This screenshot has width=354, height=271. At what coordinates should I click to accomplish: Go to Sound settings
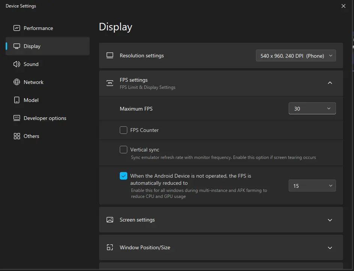[48, 64]
